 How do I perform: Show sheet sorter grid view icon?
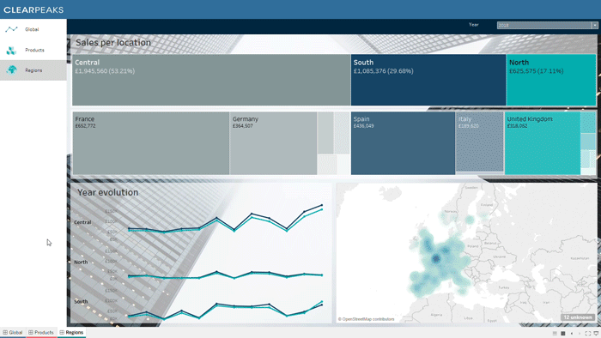click(x=562, y=334)
